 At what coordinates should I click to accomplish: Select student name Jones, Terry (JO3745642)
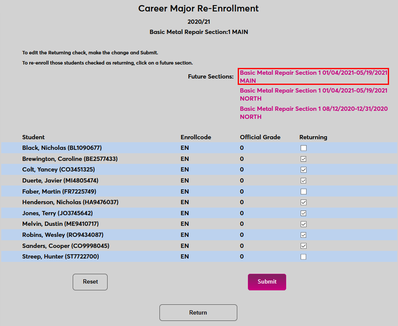(x=57, y=213)
